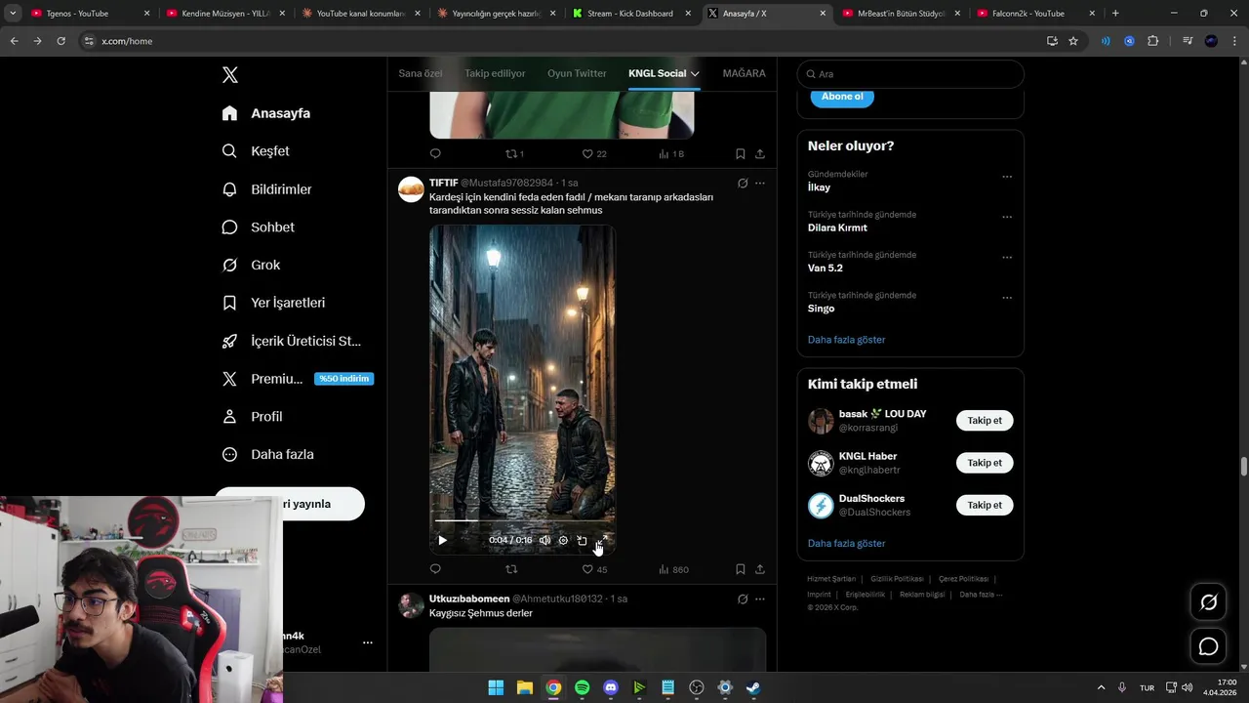Screen dimensions: 1249x703
Task: Bookmark this page with star icon
Action: pyautogui.click(x=1073, y=41)
